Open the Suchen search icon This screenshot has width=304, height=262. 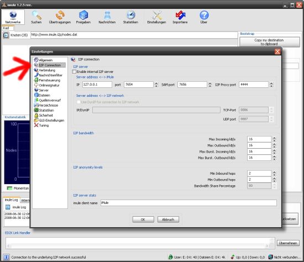point(36,17)
